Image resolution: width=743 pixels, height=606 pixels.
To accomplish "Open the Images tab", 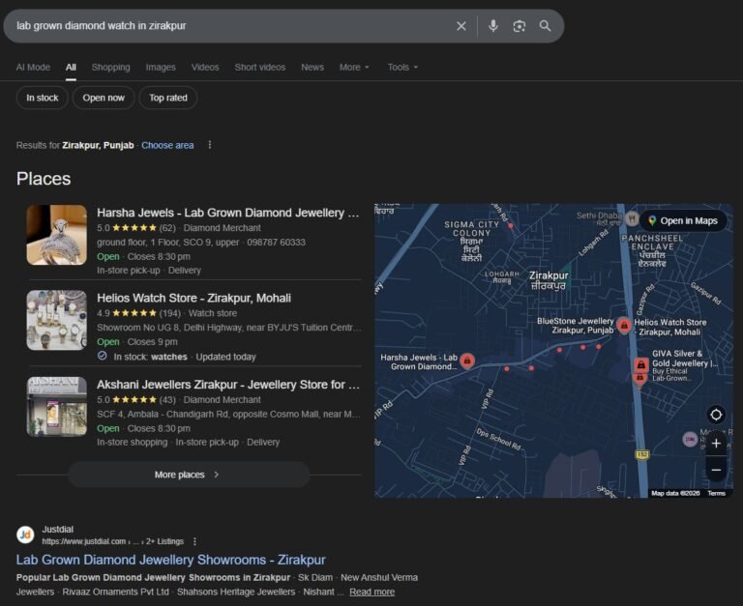I will coord(161,68).
